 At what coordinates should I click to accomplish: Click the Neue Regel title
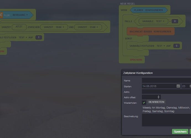click(x=128, y=4)
